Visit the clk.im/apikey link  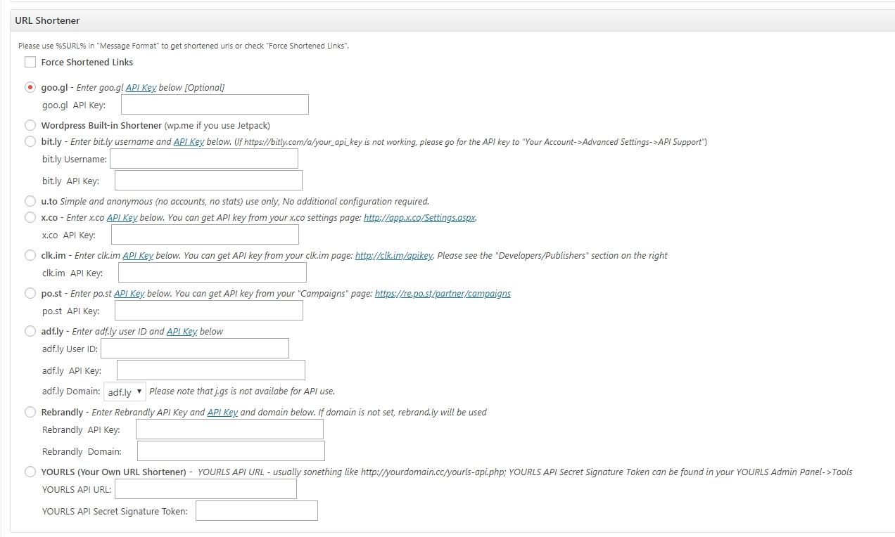click(393, 255)
